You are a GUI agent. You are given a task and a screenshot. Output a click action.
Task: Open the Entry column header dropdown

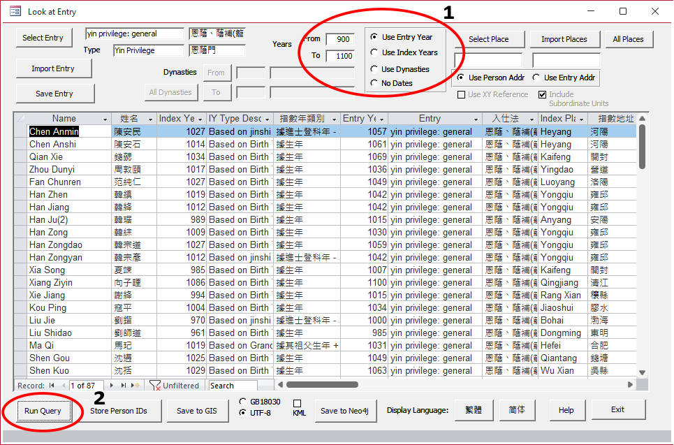[x=476, y=119]
